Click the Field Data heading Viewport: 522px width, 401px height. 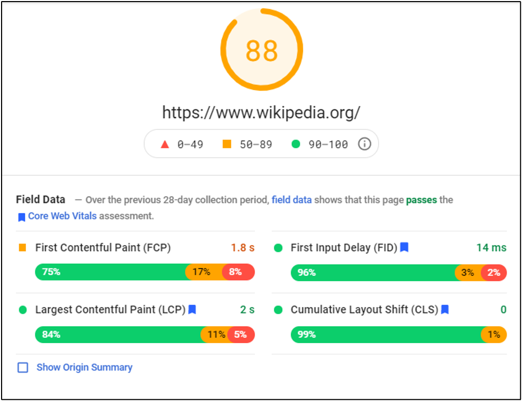click(40, 199)
